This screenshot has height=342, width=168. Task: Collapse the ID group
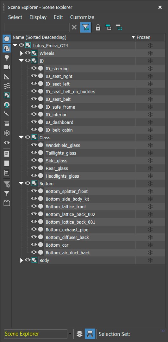(x=21, y=60)
